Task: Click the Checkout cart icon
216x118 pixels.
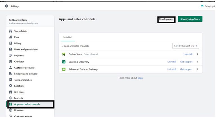Action: pyautogui.click(x=11, y=62)
